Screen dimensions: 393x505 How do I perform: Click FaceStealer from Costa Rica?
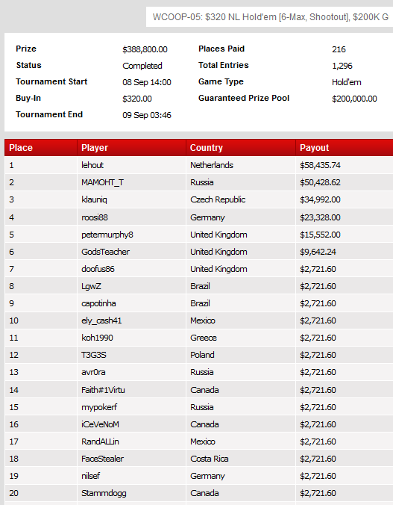102,459
